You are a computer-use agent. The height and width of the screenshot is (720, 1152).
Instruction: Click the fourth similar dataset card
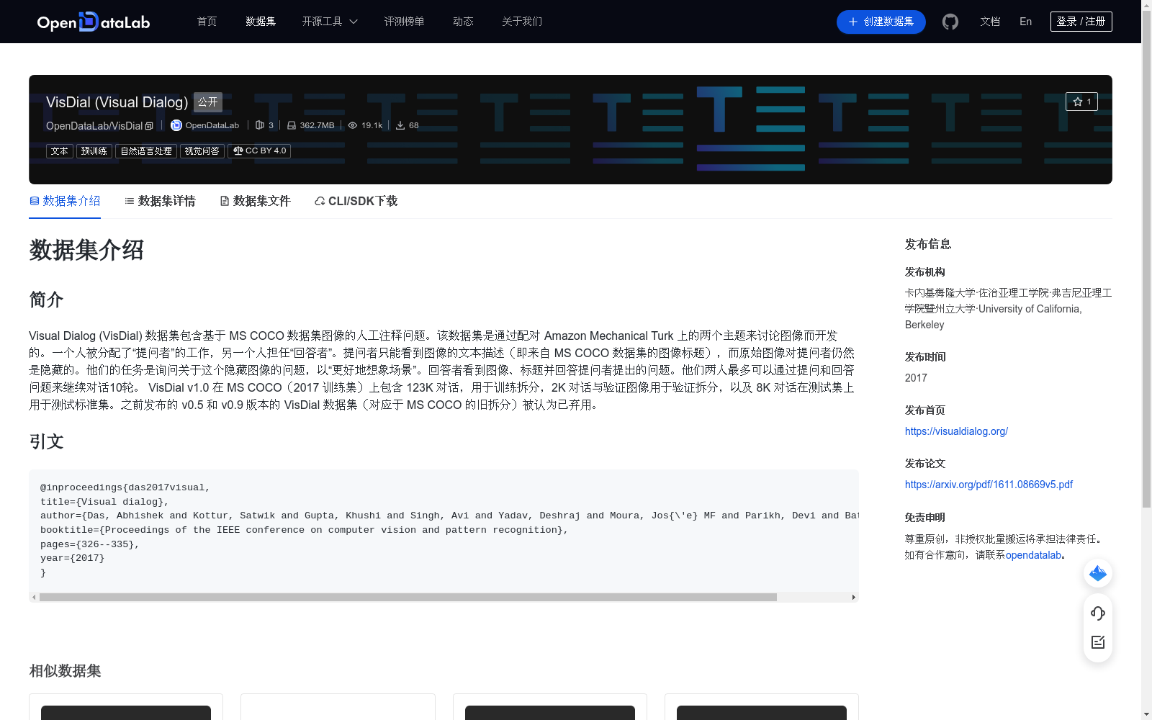[x=762, y=707]
